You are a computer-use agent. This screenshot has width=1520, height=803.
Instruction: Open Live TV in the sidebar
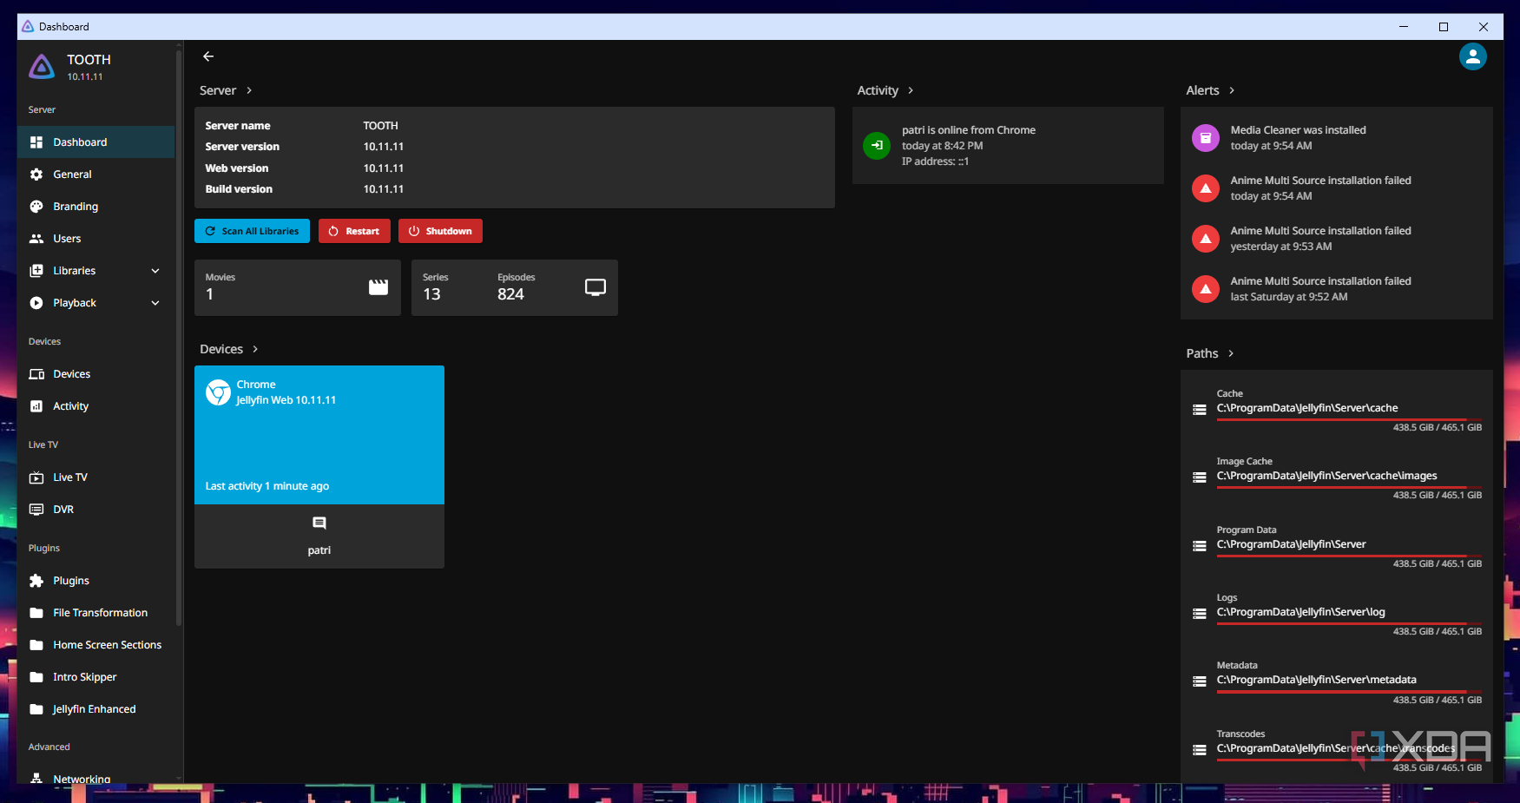pyautogui.click(x=95, y=477)
